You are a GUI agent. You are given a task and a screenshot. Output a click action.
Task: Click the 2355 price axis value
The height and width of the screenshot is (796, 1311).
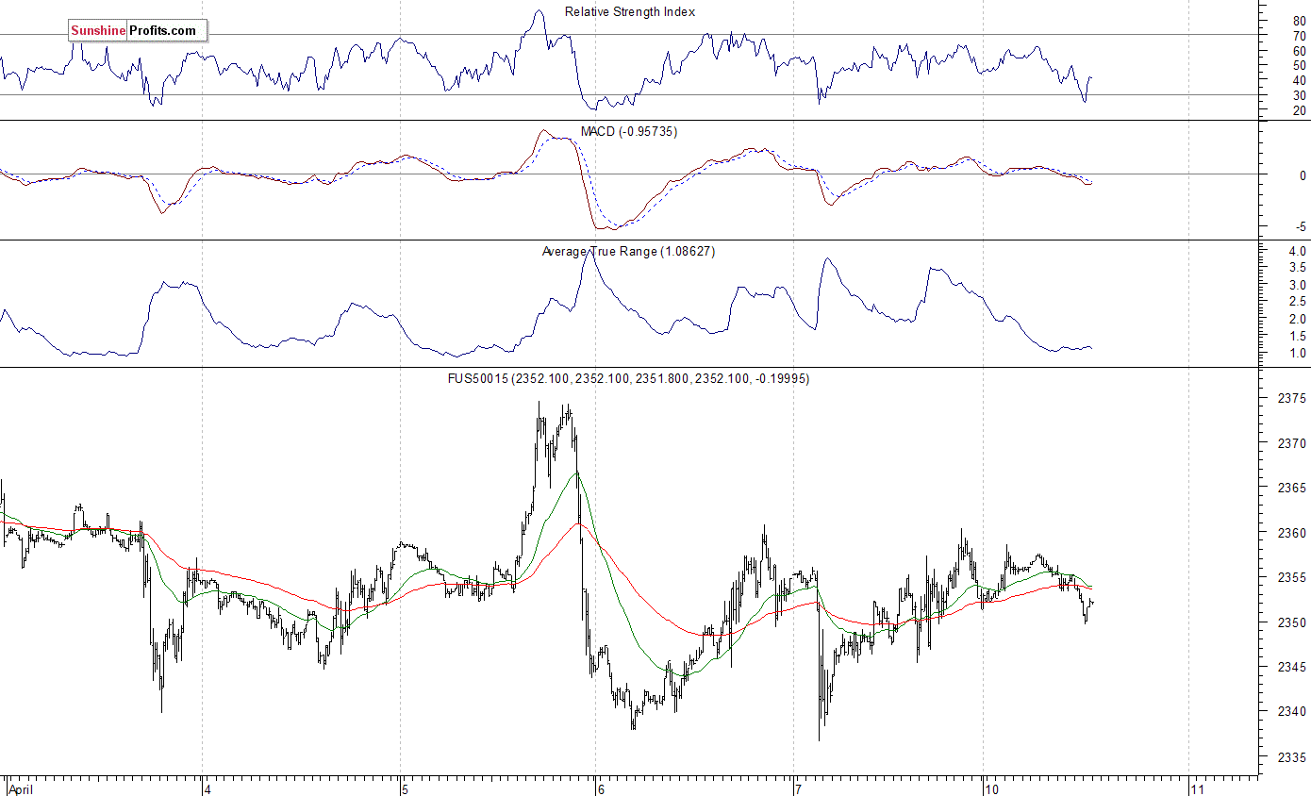(1291, 578)
